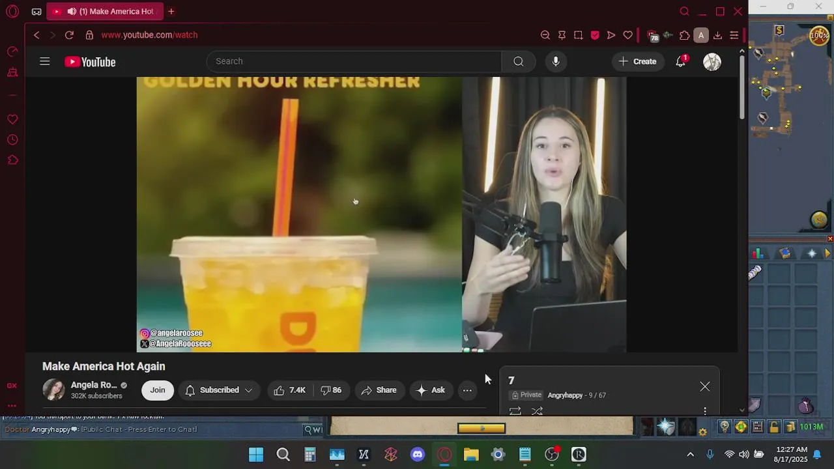Open the Opera menu logo

click(x=12, y=11)
